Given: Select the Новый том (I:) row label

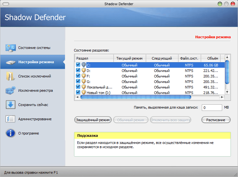Looking at the screenshot, I should 99,93.
